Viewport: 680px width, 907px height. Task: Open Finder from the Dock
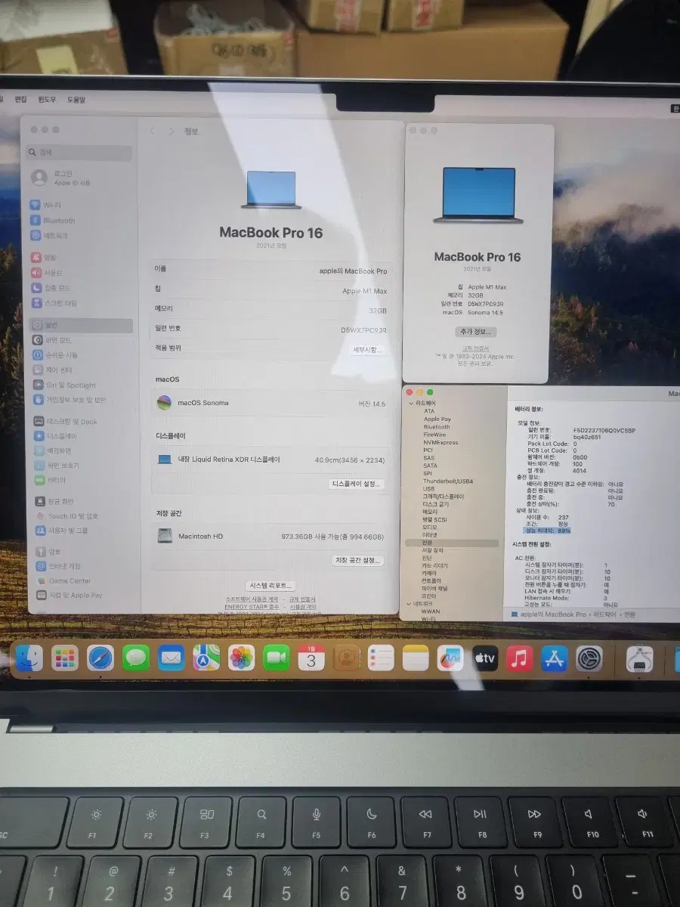point(29,658)
